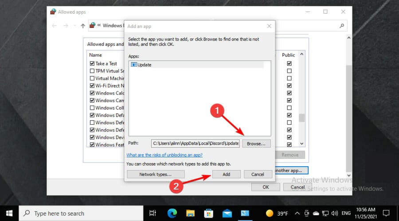Toggle Public checkbox in Take a Test row
This screenshot has width=399, height=221.
point(289,64)
